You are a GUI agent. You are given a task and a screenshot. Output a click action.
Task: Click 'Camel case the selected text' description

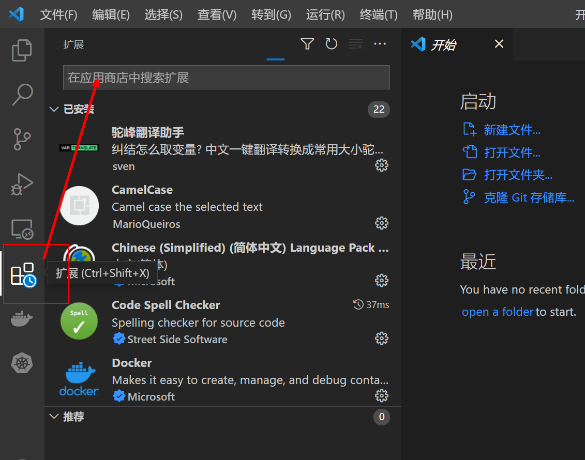click(187, 207)
